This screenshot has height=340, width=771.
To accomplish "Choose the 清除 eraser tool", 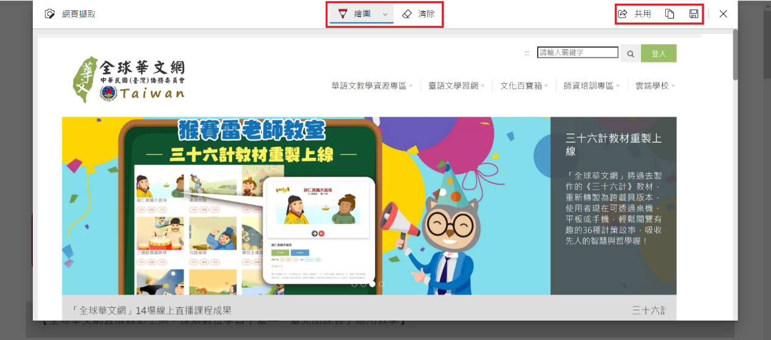I will (419, 13).
